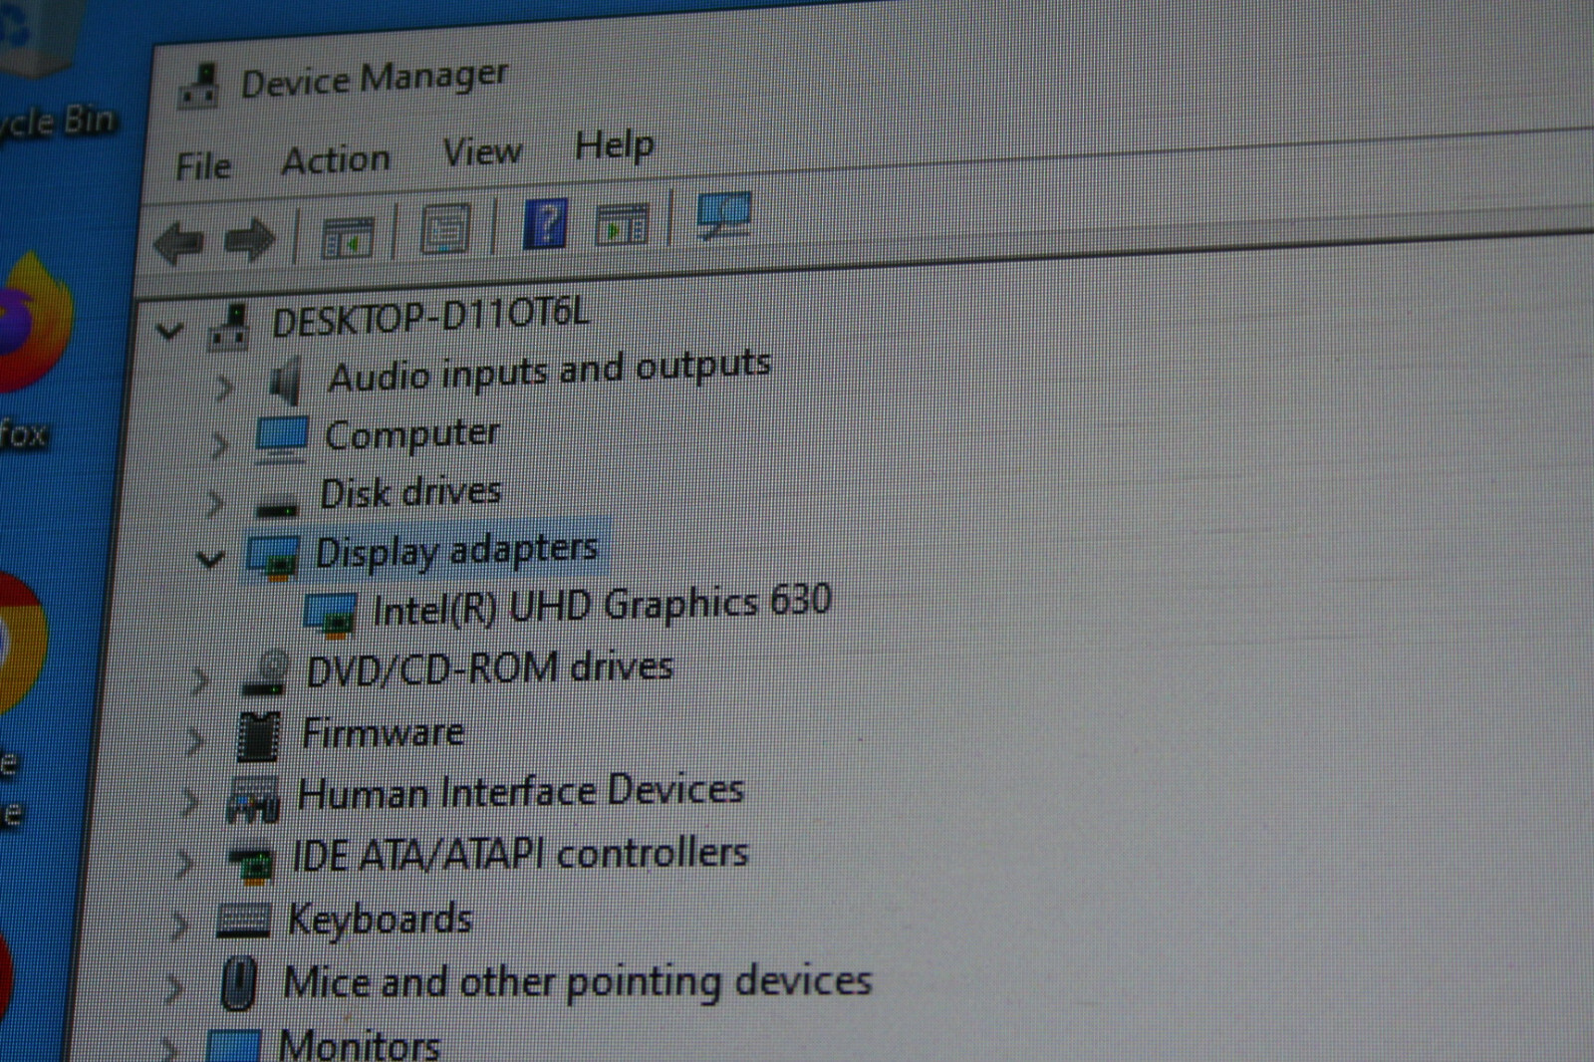Click the Display adapters icon
Screen dimensions: 1594x1062
tap(272, 556)
